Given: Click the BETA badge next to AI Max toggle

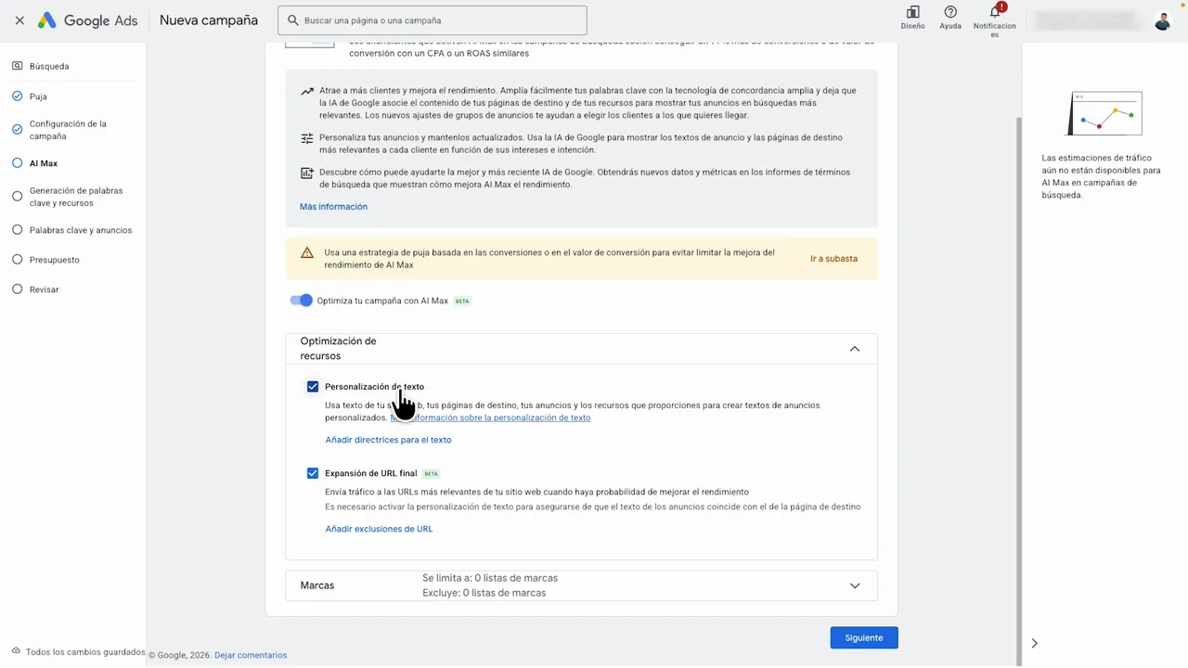Looking at the screenshot, I should (462, 302).
